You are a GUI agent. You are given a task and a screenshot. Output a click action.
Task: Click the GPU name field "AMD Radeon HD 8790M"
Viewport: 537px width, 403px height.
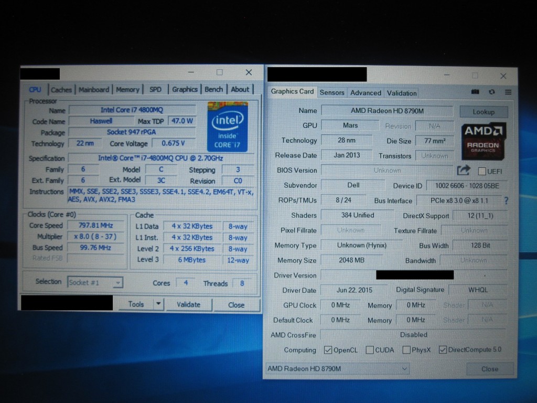[x=387, y=111]
